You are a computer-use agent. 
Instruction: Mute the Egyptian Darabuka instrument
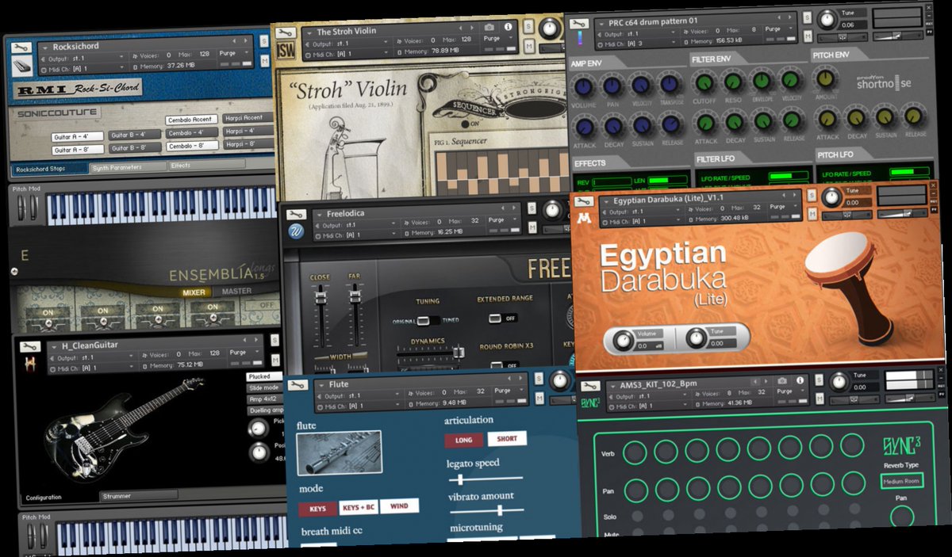coord(812,214)
